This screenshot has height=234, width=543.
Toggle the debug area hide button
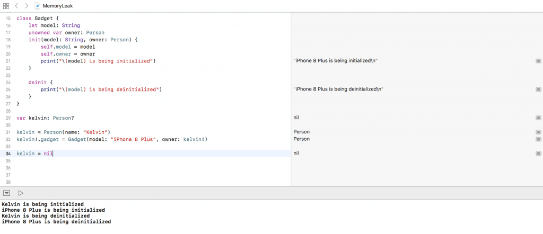[x=7, y=193]
